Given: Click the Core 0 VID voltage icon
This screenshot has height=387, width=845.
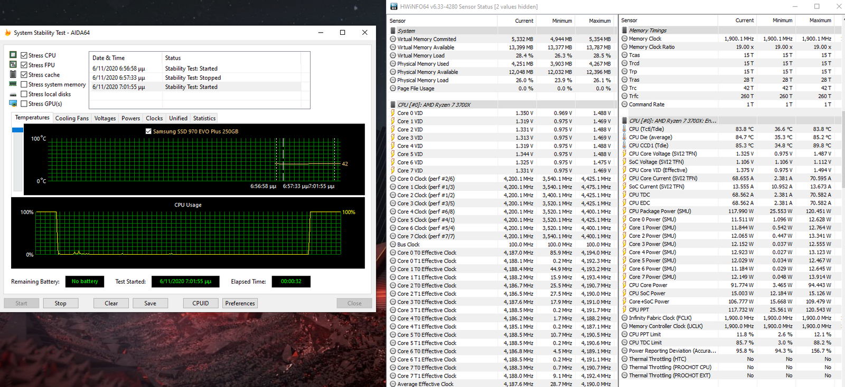Looking at the screenshot, I should click(x=393, y=113).
